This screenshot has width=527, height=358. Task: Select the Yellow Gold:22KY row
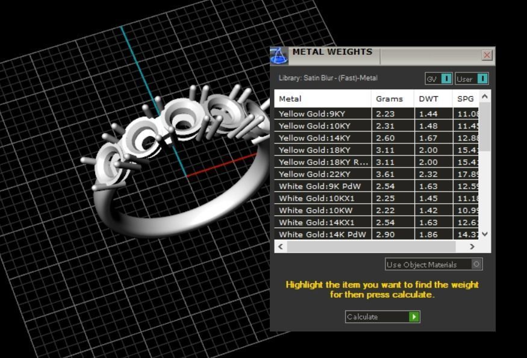(x=376, y=174)
